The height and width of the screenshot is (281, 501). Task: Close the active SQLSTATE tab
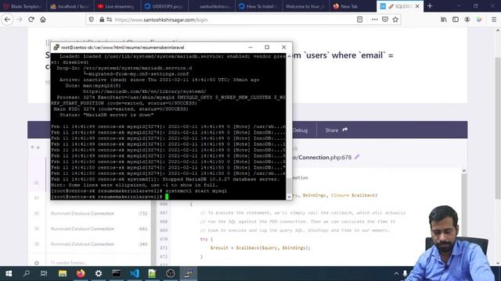pyautogui.click(x=417, y=6)
